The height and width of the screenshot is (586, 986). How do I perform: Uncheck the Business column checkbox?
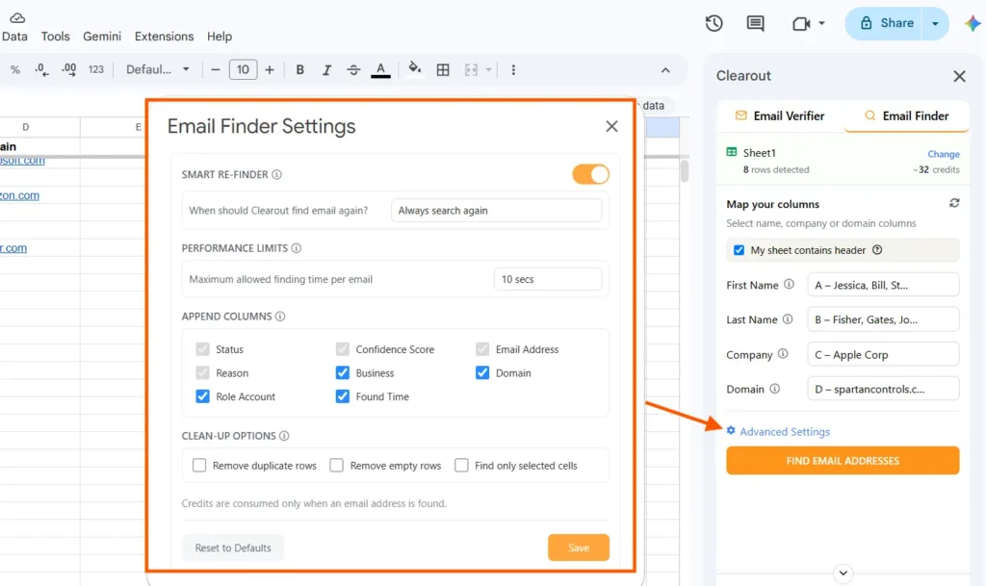point(342,373)
